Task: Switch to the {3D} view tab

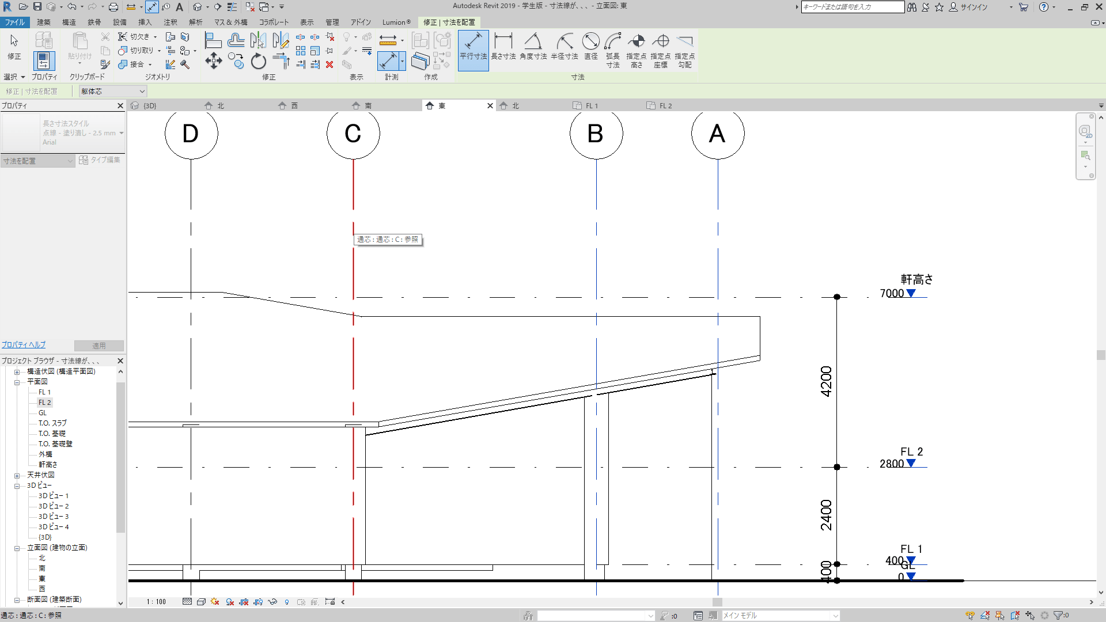Action: (150, 105)
